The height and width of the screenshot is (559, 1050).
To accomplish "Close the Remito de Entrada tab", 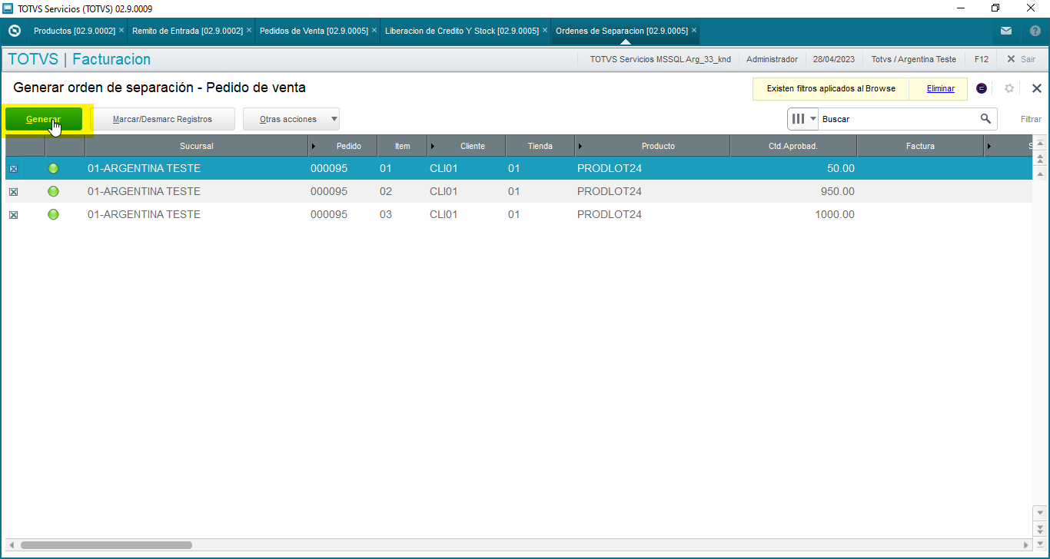I will click(248, 30).
